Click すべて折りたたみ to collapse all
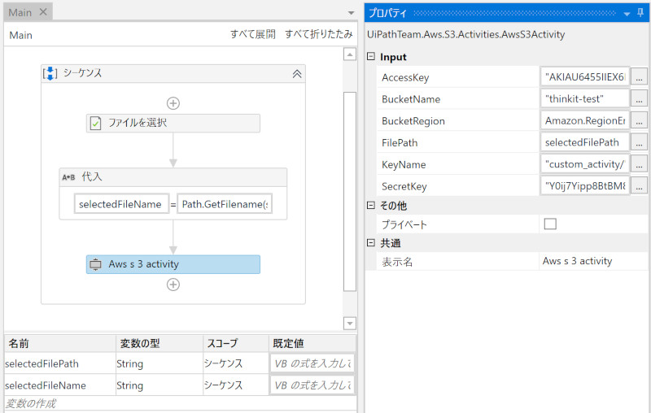This screenshot has height=413, width=651. pos(319,34)
